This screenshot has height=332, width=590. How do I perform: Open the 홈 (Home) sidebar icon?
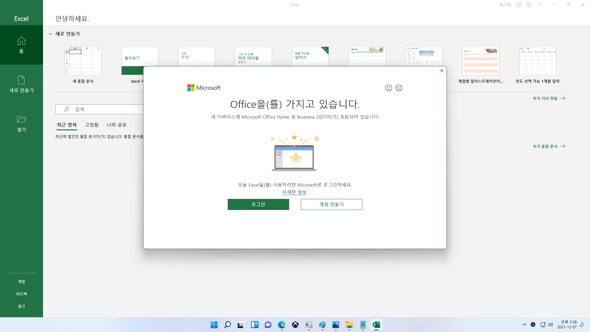point(21,45)
